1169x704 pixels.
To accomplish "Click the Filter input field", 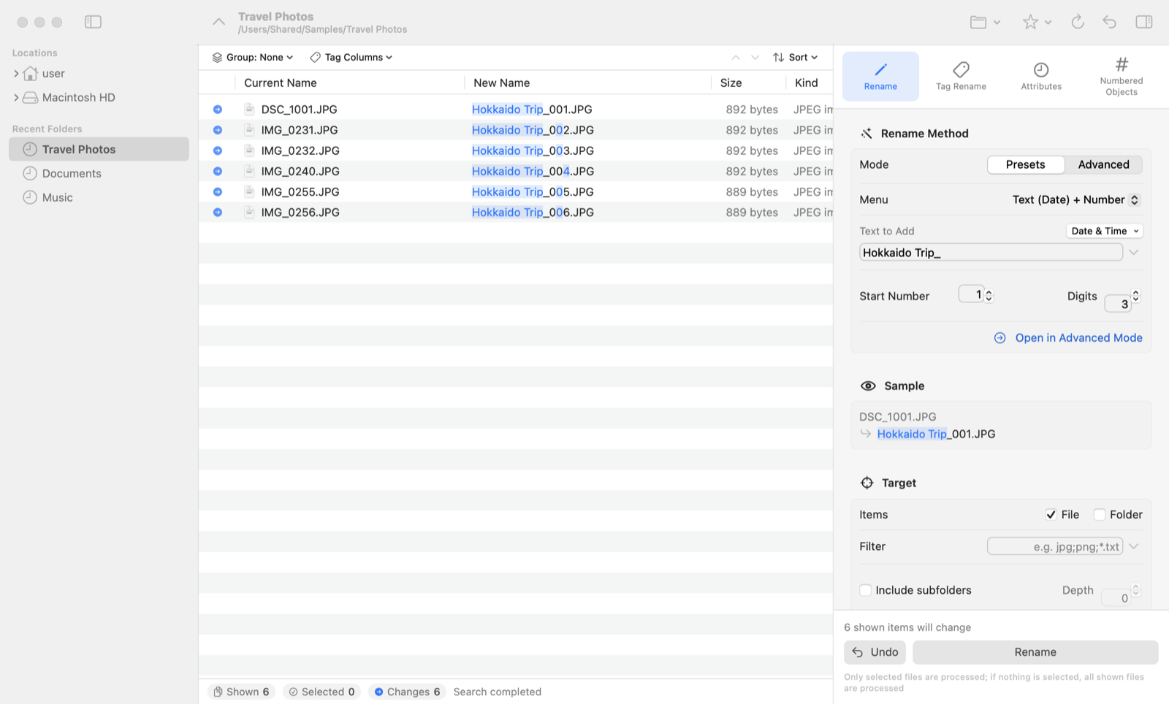I will tap(1055, 546).
